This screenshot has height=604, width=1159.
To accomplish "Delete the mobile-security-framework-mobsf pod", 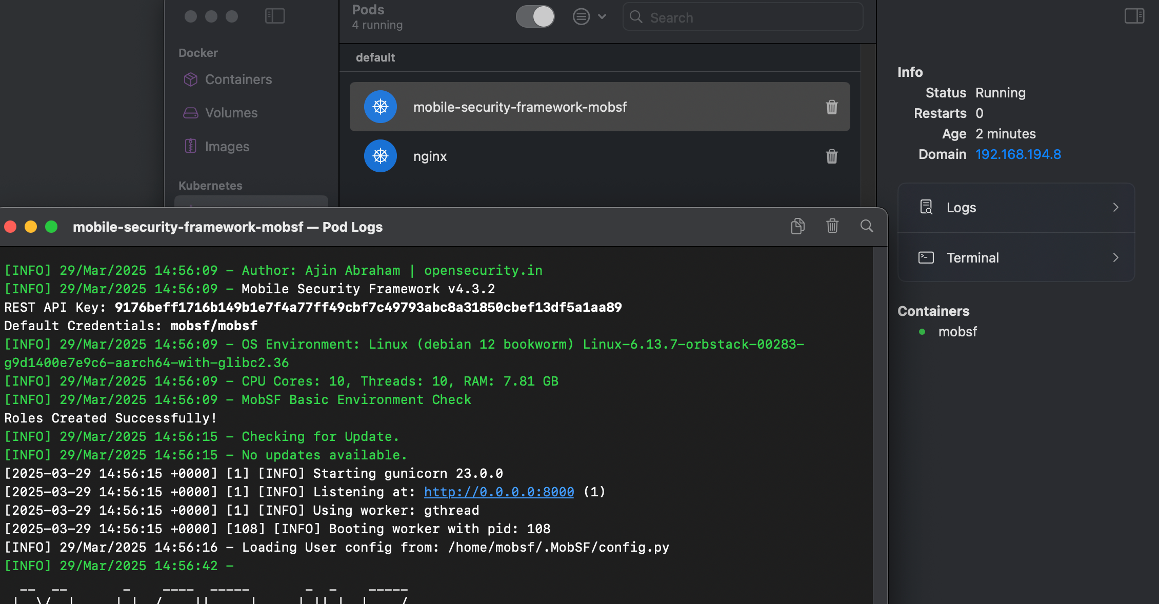I will click(832, 107).
